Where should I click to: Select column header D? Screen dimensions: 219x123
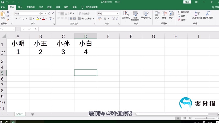tap(86, 36)
